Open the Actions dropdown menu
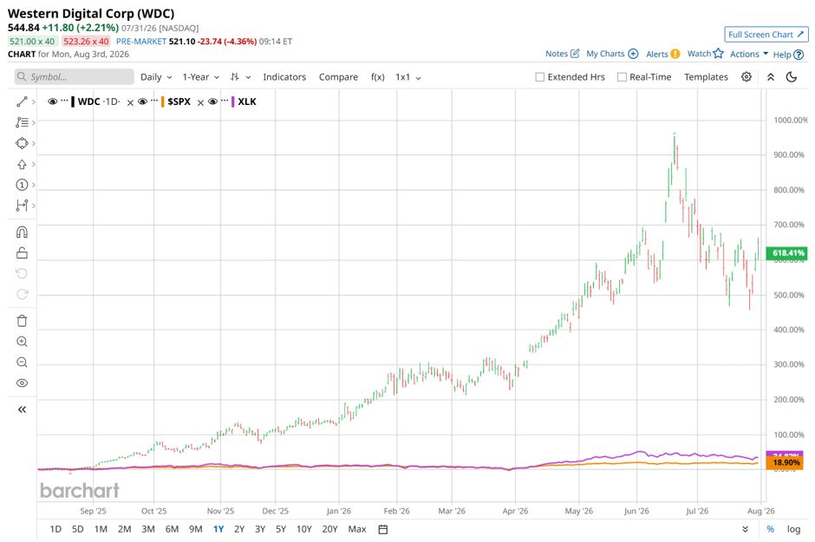815x542 pixels. [x=749, y=54]
